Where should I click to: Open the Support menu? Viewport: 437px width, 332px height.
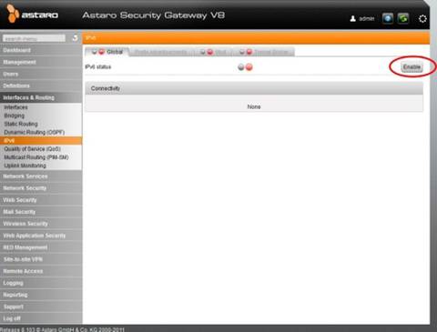click(x=41, y=307)
